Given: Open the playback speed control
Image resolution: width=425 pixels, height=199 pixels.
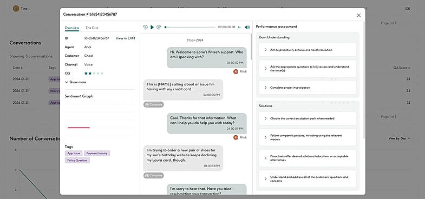Looking at the screenshot, I should pyautogui.click(x=239, y=27).
